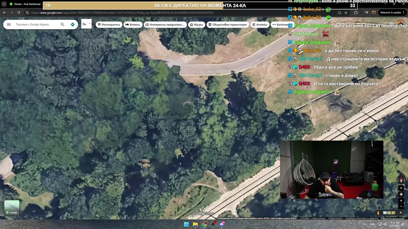Switch the ENG input language
408x229 pixels.
pos(372,224)
